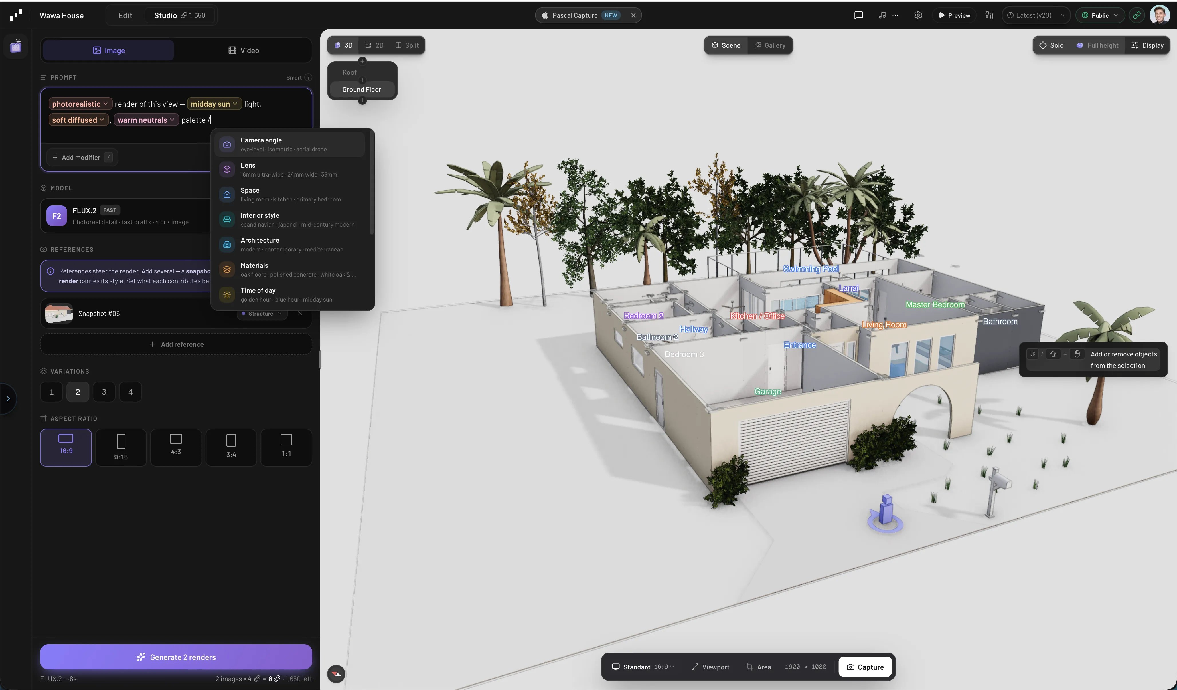Open the Studio sidebar TV icon
The height and width of the screenshot is (690, 1177).
point(16,46)
